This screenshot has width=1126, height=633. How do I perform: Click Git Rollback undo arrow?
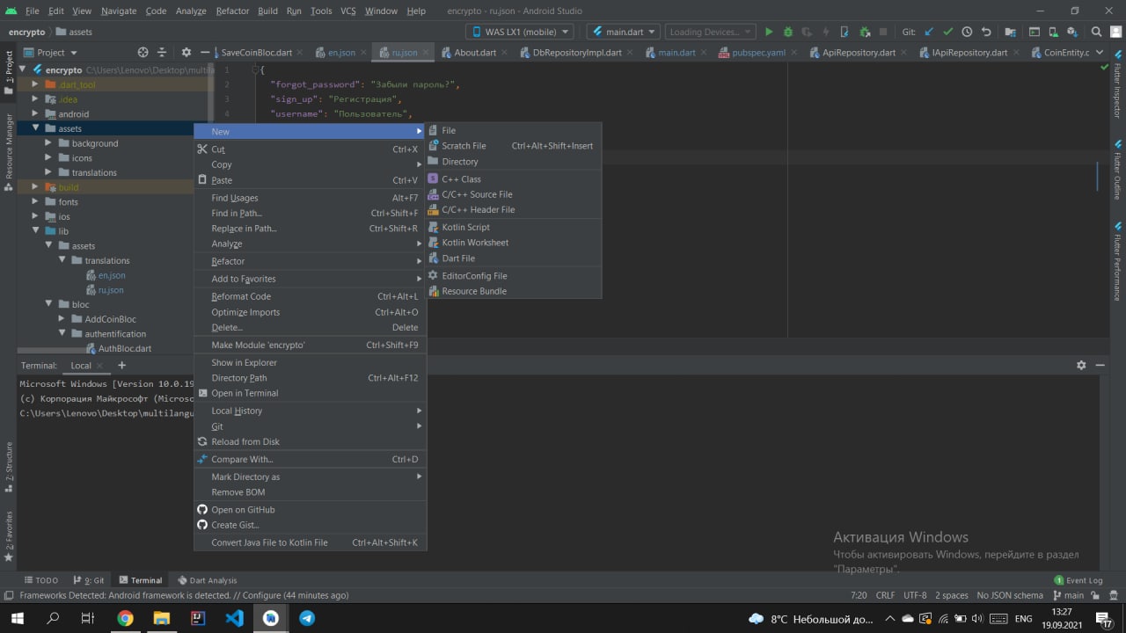986,32
